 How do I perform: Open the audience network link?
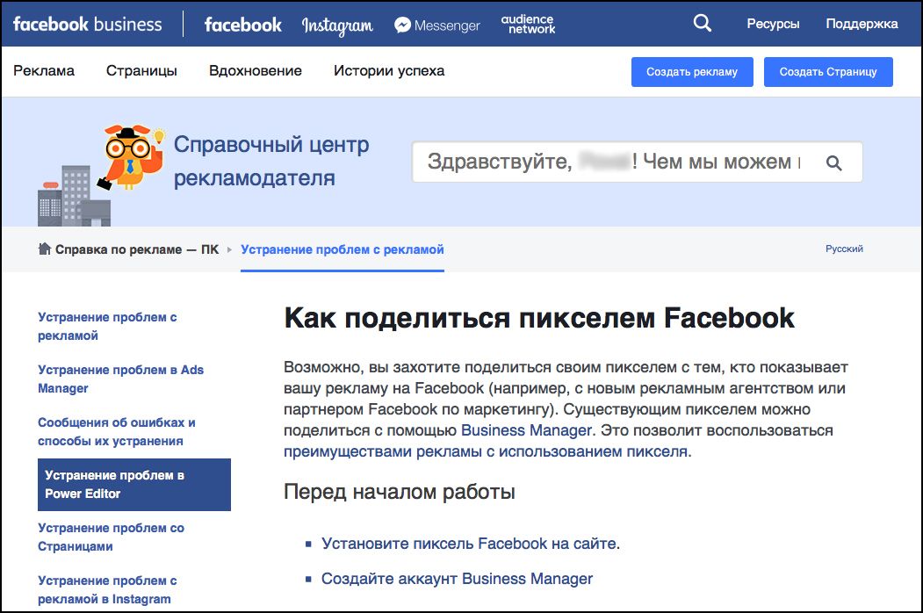(528, 24)
